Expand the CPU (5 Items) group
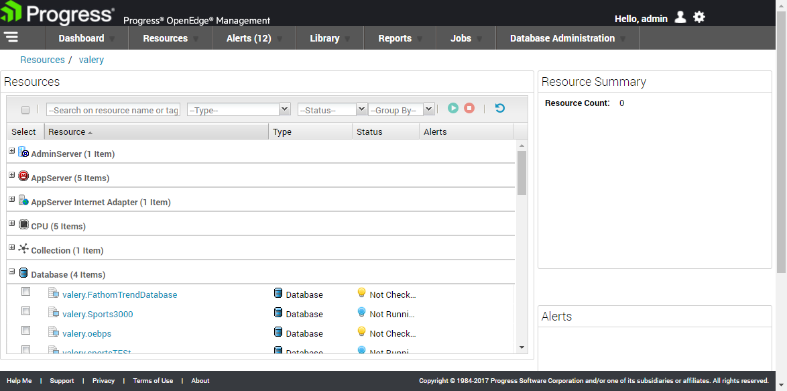The width and height of the screenshot is (787, 391). click(x=12, y=223)
